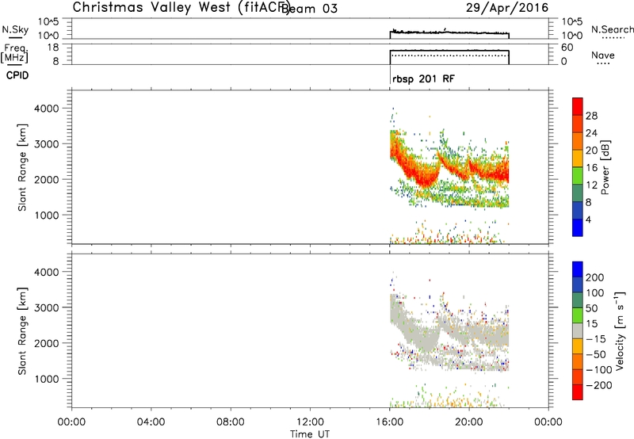Click the 'Power [dB]' colorbar label

(x=605, y=167)
